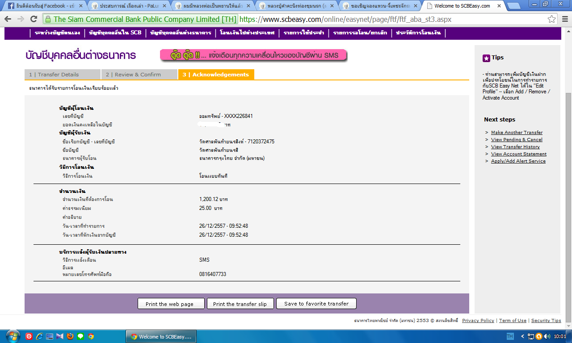The height and width of the screenshot is (343, 572).
Task: Launch Firefox from the taskbar
Action: (x=70, y=336)
